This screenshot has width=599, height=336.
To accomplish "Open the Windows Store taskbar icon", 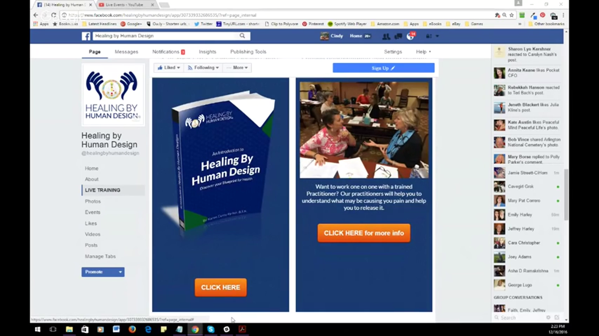I will [85, 329].
